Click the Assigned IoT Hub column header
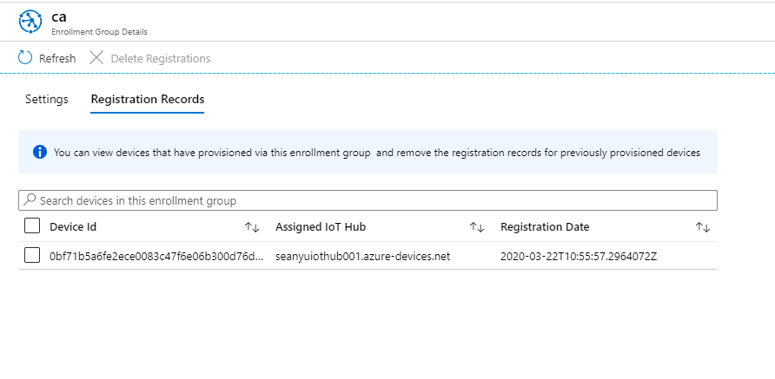Screen dimensions: 775x379 coord(321,227)
